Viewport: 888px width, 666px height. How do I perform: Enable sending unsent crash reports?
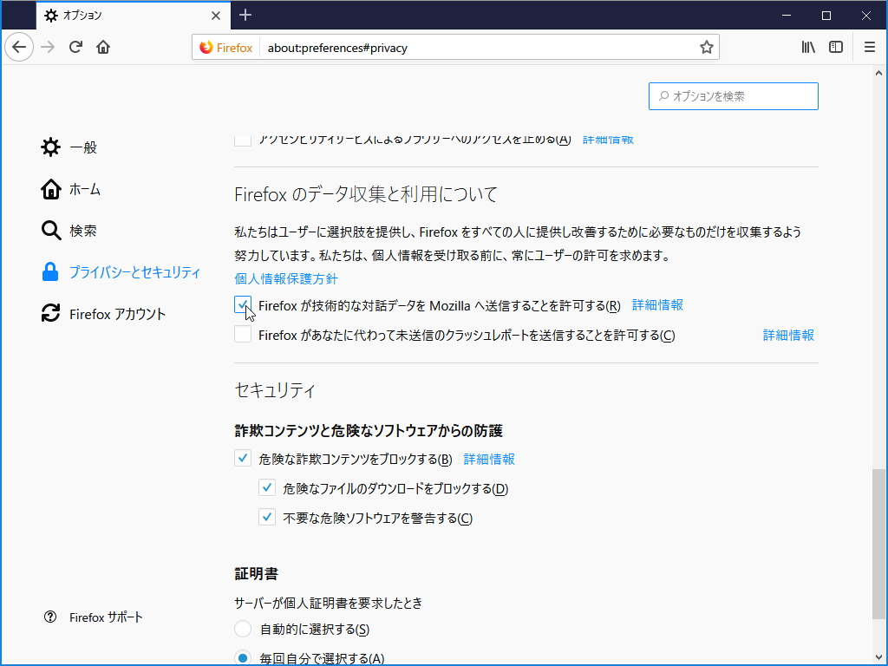pyautogui.click(x=242, y=334)
